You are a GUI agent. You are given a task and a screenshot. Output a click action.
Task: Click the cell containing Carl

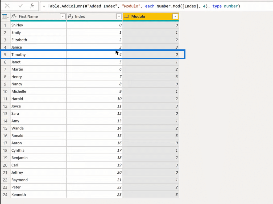click(x=38, y=165)
